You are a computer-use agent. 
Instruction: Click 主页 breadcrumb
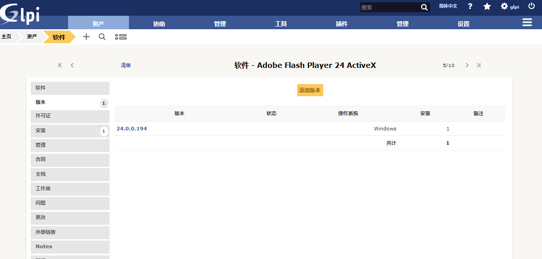[6, 36]
